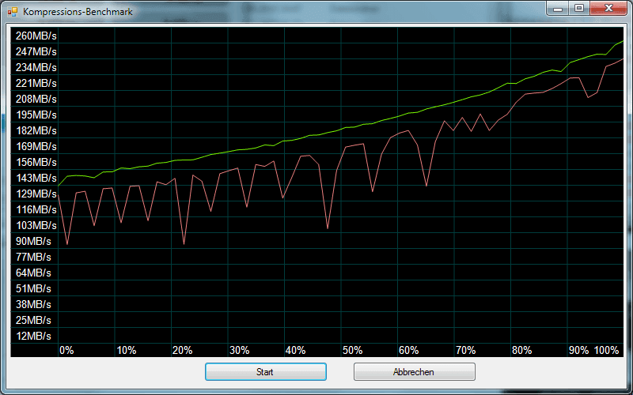Click the 182MB/s axis label

(x=36, y=131)
